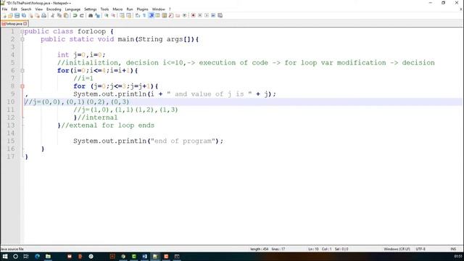Toggle file Monitoring eye icon
Viewport: 464px width, 261px height.
click(x=184, y=15)
